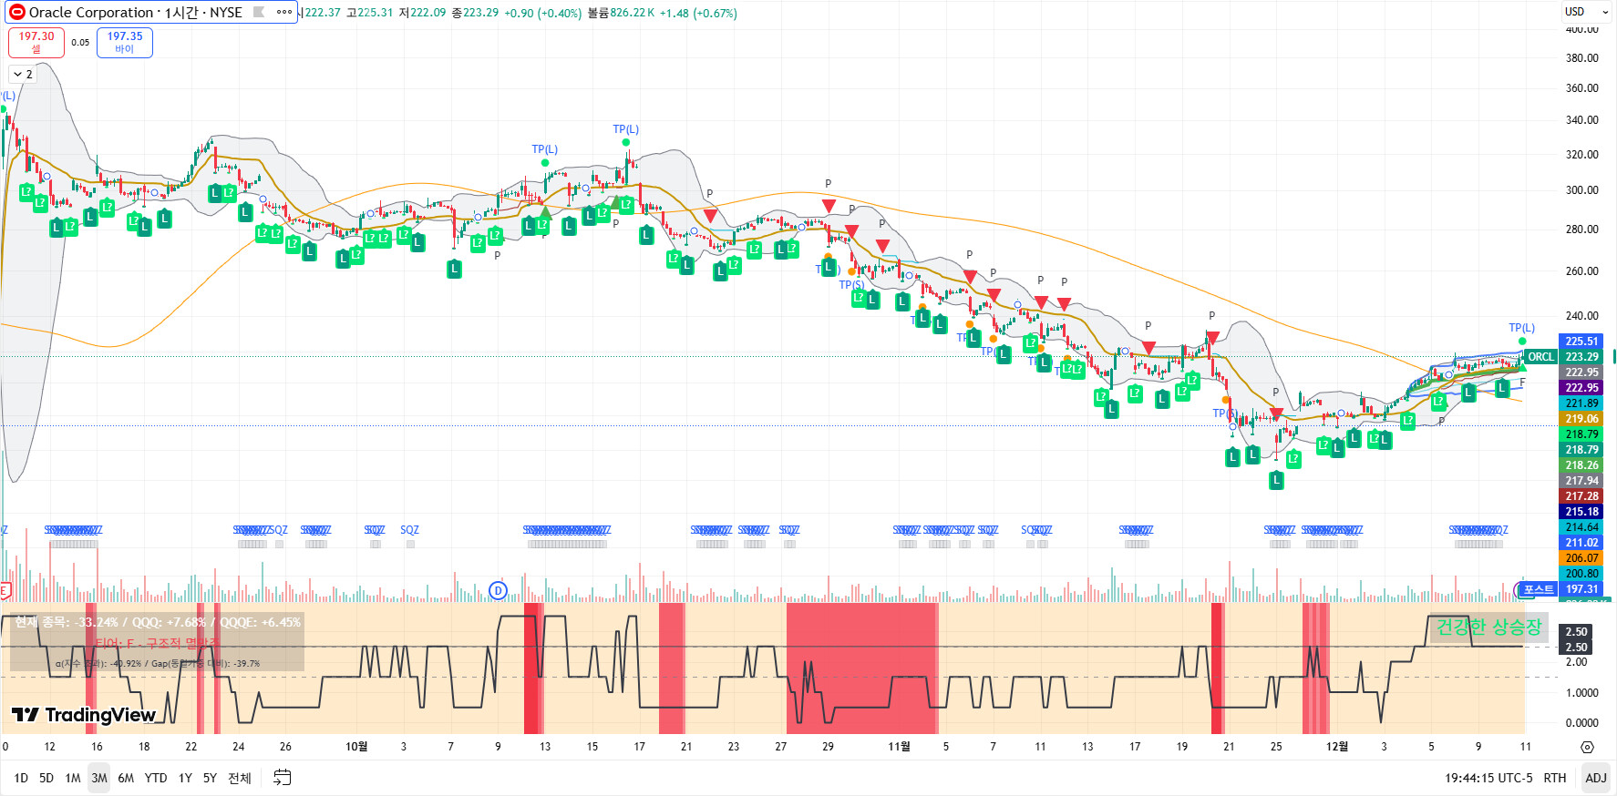Click the green L marker near October 7
1617x796 pixels.
coord(454,269)
